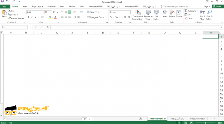Open the Data ribbon tab
The height and width of the screenshot is (124, 224).
click(62, 7)
